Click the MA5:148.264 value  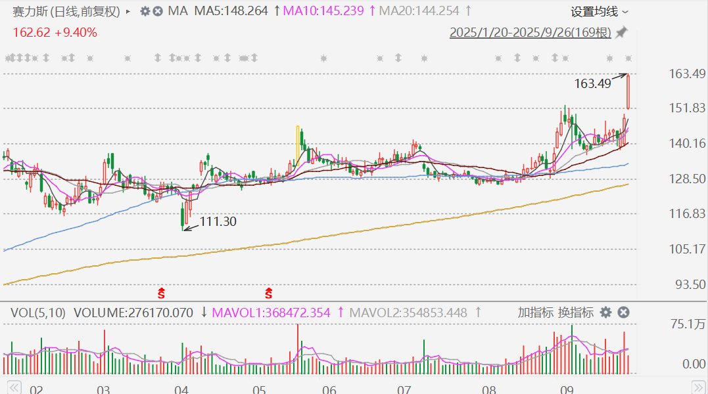point(231,11)
